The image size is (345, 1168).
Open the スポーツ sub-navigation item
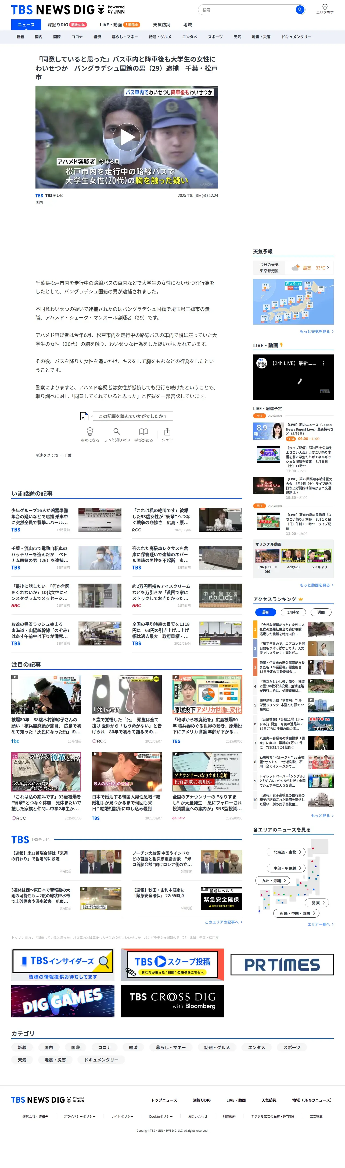click(215, 37)
